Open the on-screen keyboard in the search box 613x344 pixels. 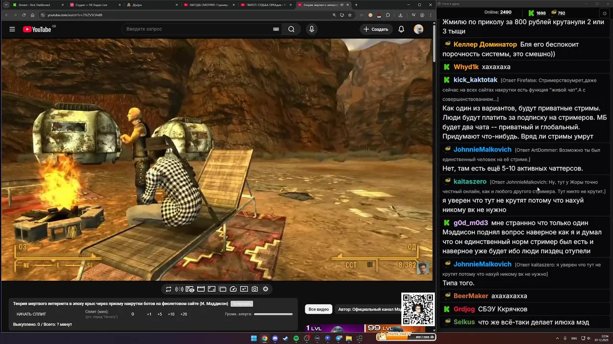coord(276,29)
